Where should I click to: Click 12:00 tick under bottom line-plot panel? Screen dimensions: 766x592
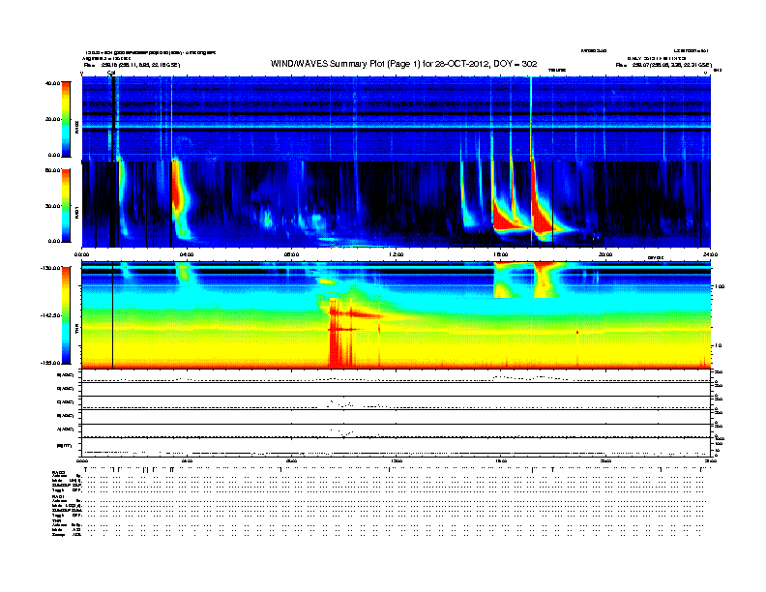[x=397, y=460]
